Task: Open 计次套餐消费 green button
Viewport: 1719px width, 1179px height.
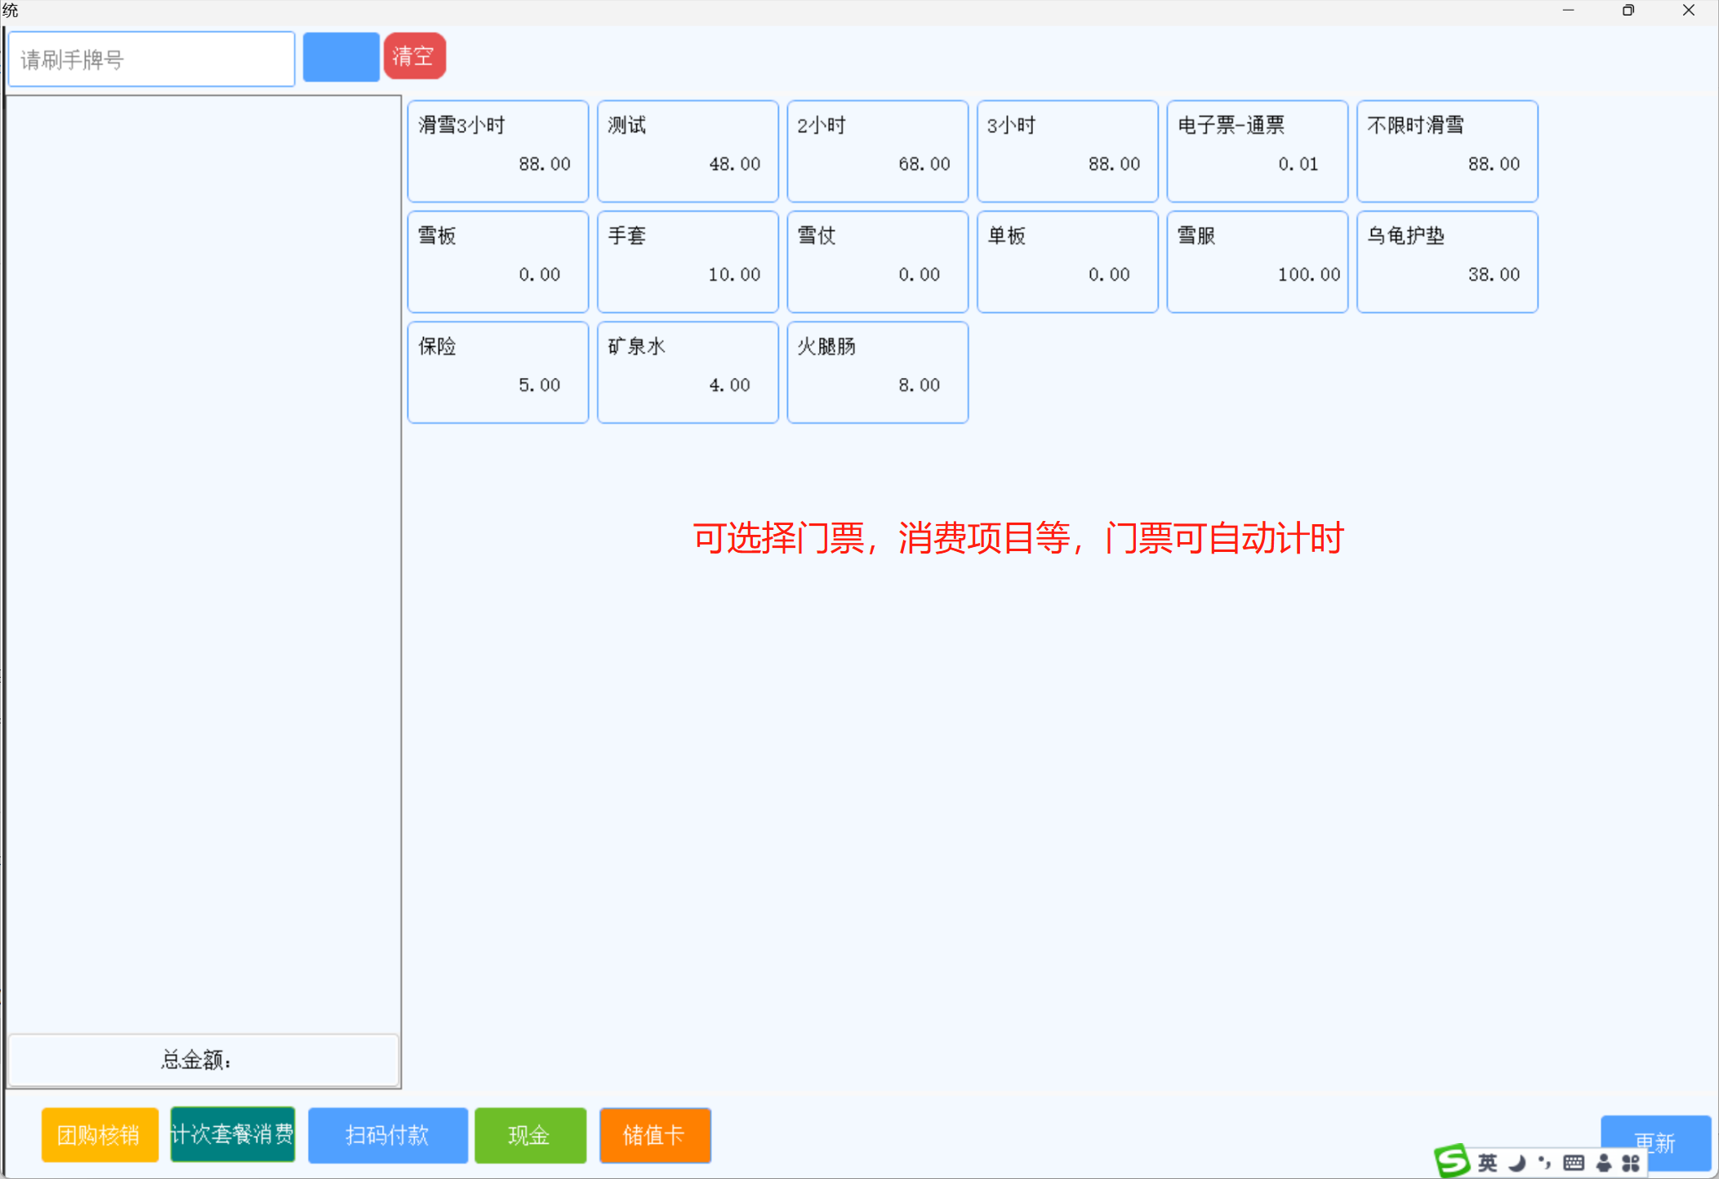Action: [233, 1133]
